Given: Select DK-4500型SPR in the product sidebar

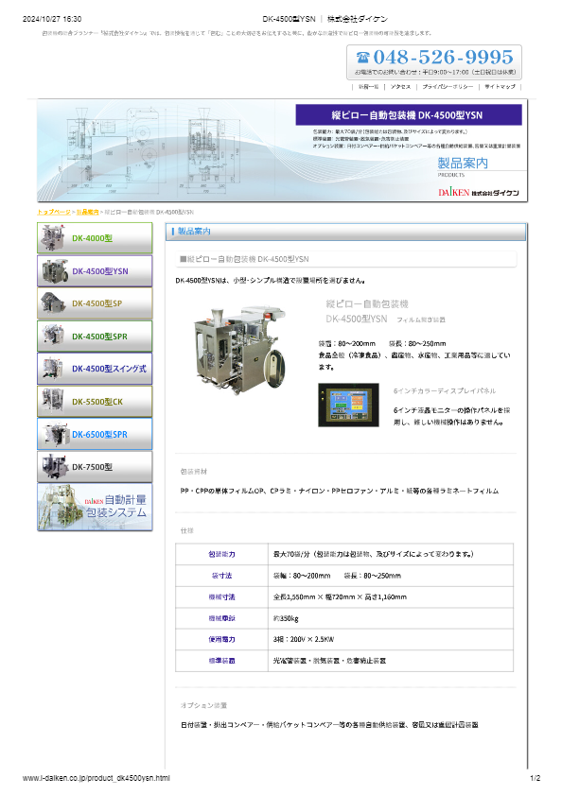Looking at the screenshot, I should pyautogui.click(x=95, y=337).
